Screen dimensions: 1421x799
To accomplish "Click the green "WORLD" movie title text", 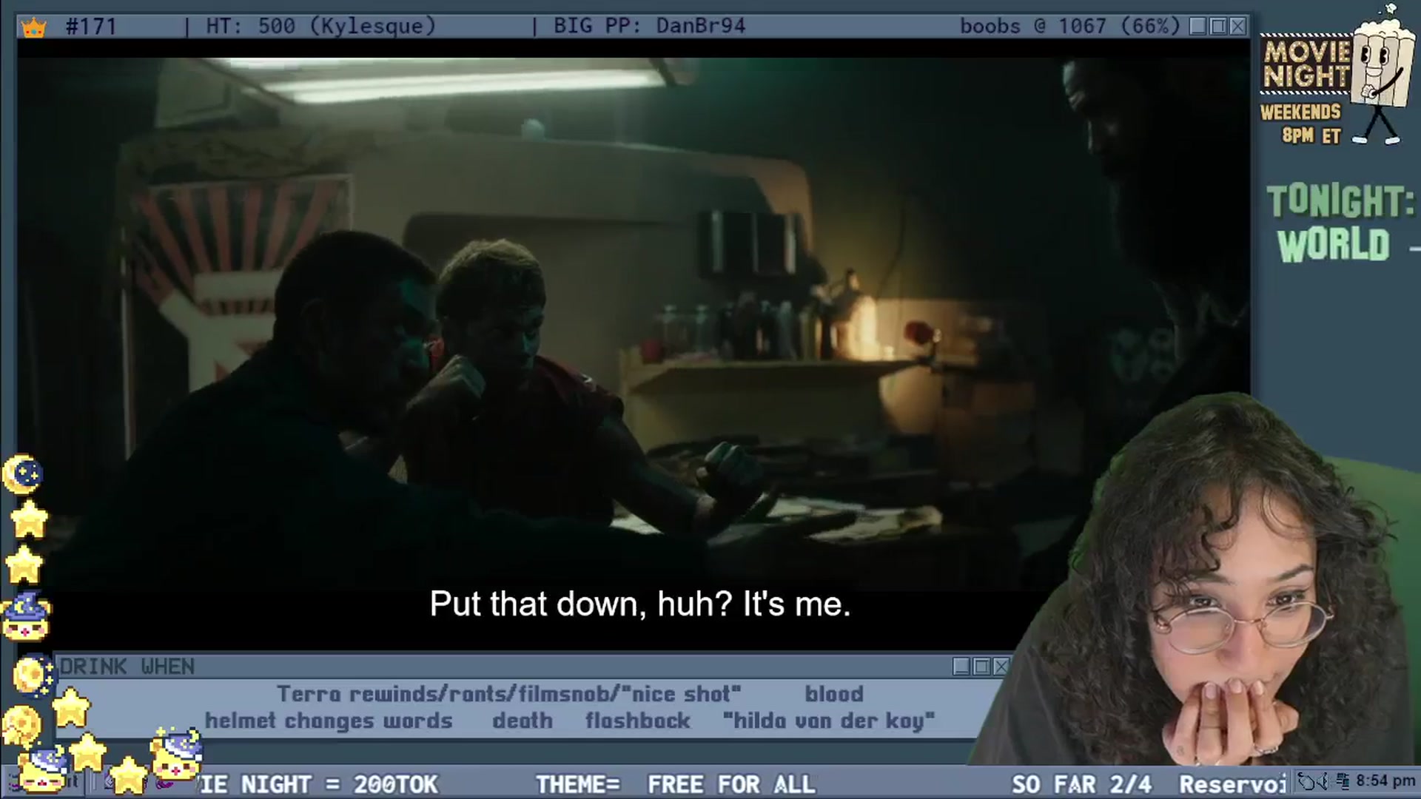I will 1334,246.
